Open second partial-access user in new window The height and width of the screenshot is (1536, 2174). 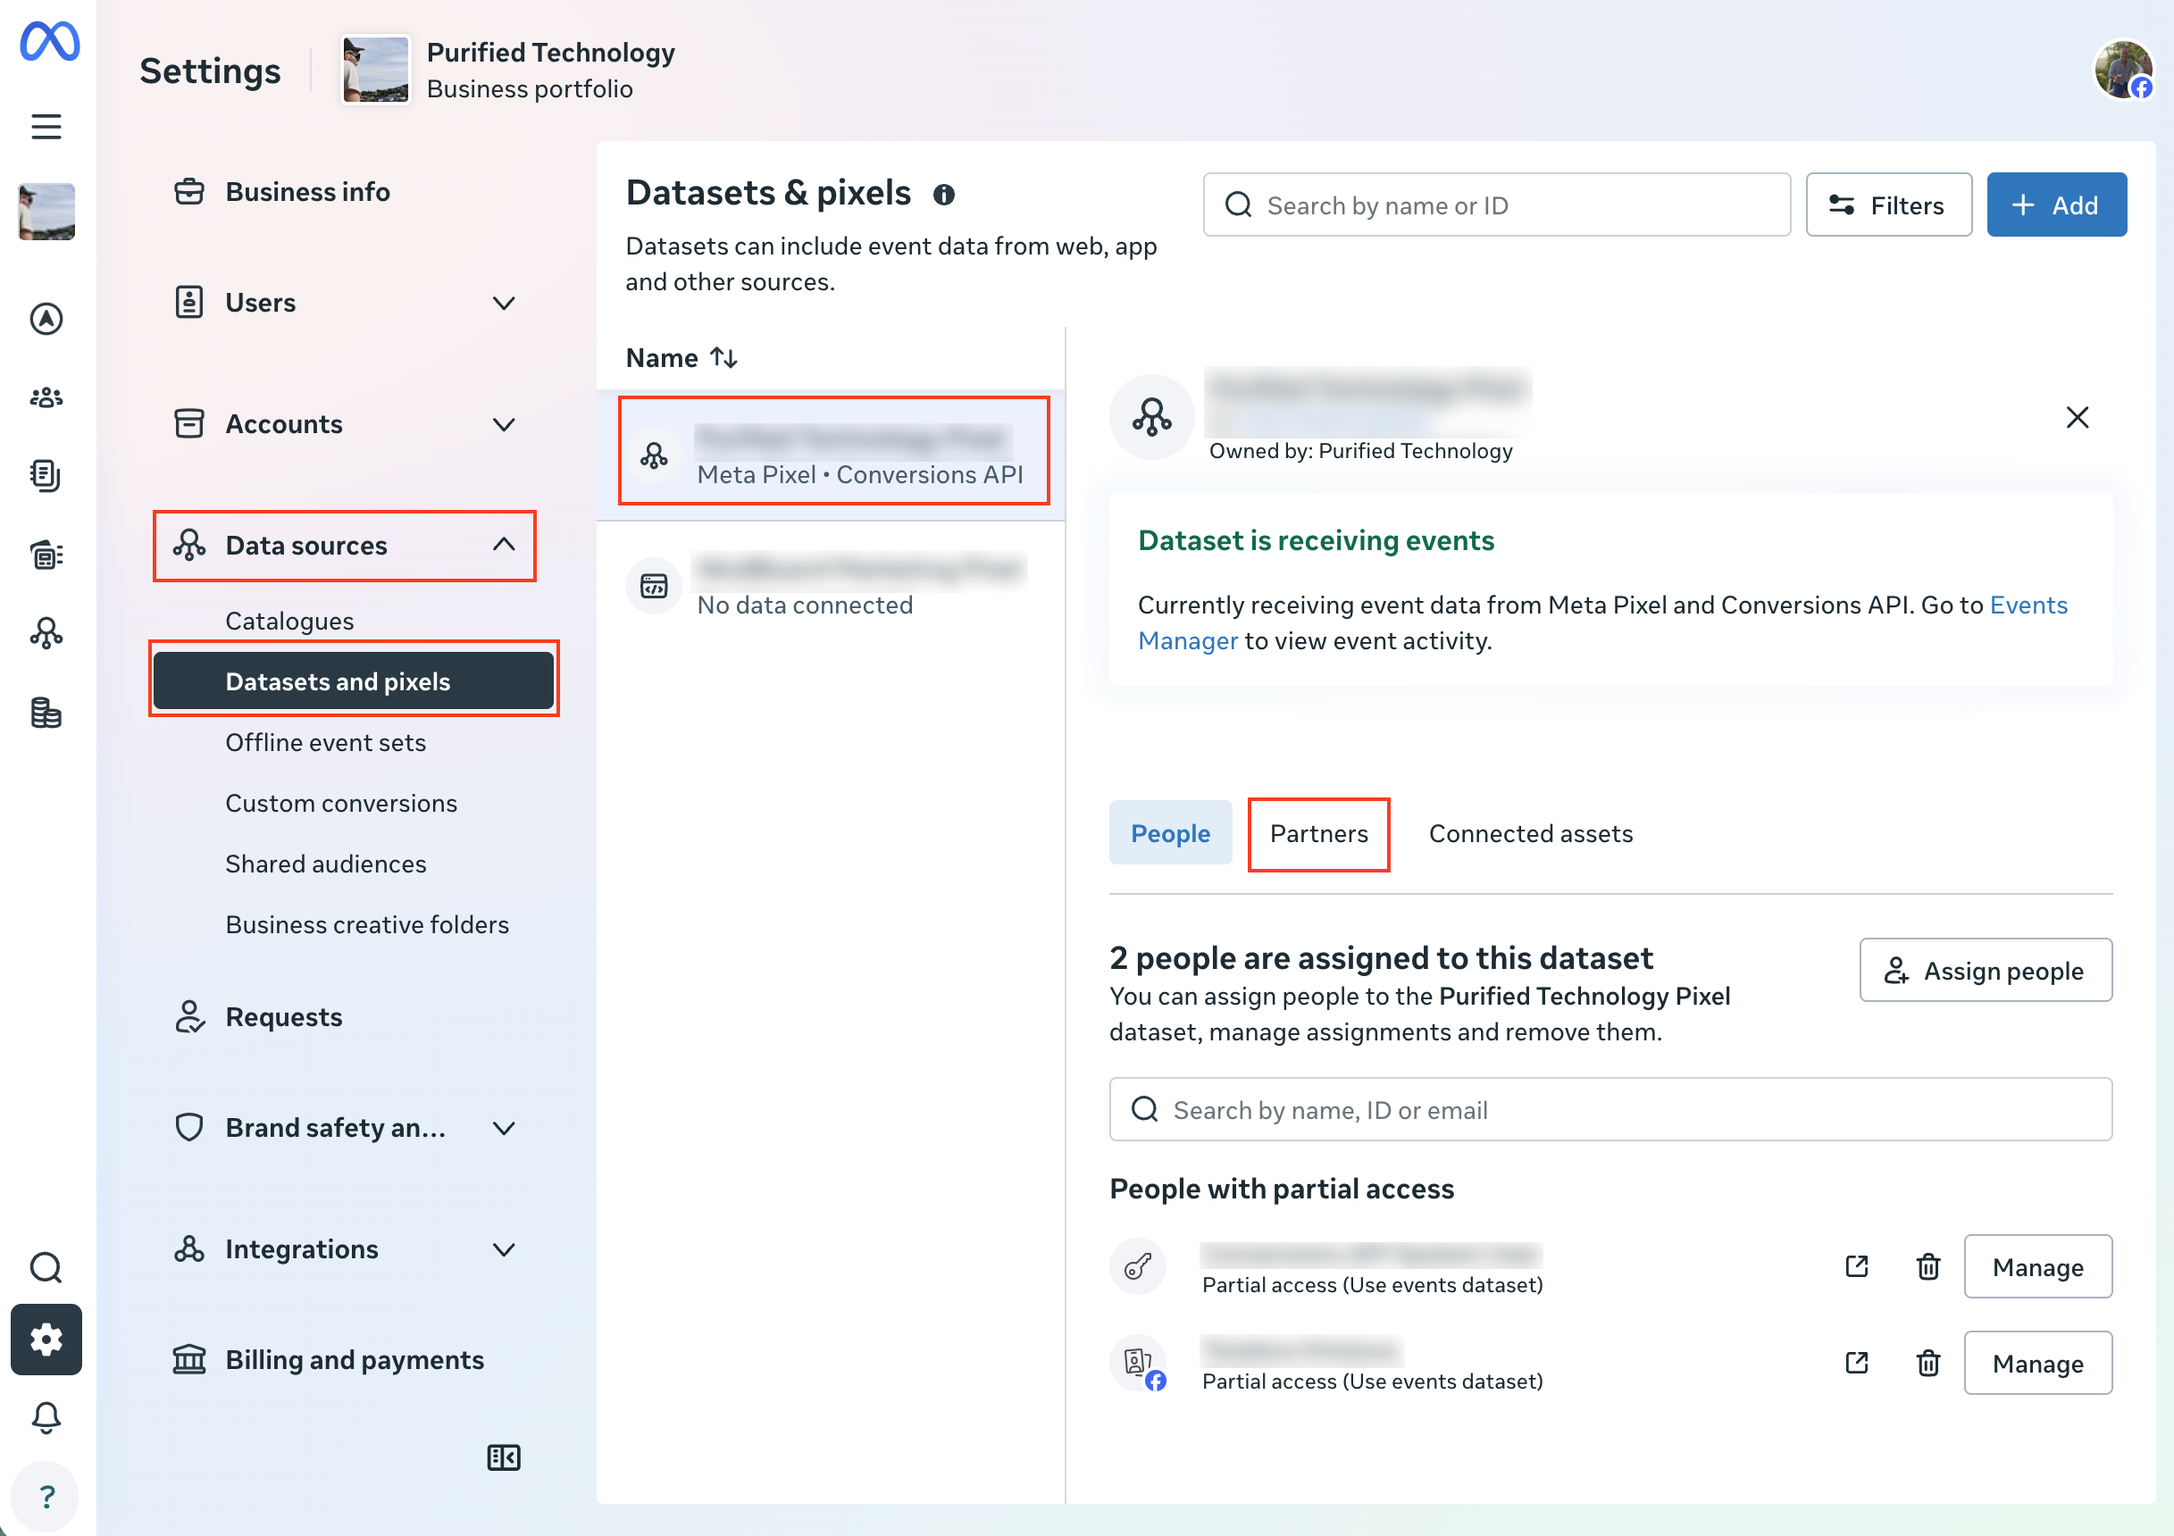1856,1363
